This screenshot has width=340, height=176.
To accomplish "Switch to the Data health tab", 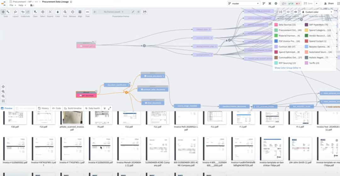I will click(93, 108).
